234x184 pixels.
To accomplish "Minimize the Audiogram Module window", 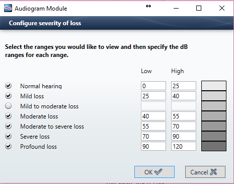I will click(x=176, y=8).
